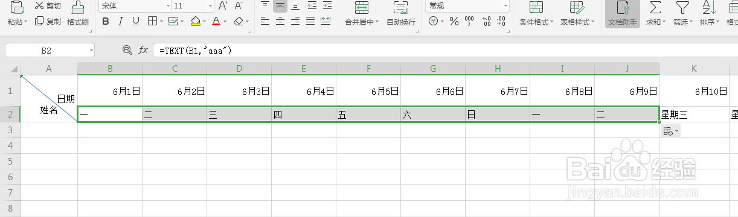Viewport: 738px width, 217px height.
Task: Click the cell style icon beside borders
Action: [x=173, y=22]
